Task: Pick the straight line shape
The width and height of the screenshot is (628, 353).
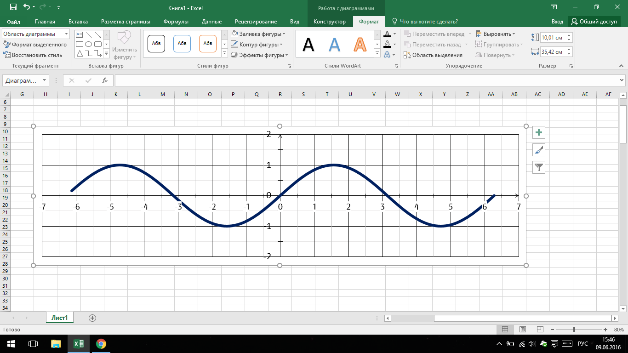Action: coord(88,35)
